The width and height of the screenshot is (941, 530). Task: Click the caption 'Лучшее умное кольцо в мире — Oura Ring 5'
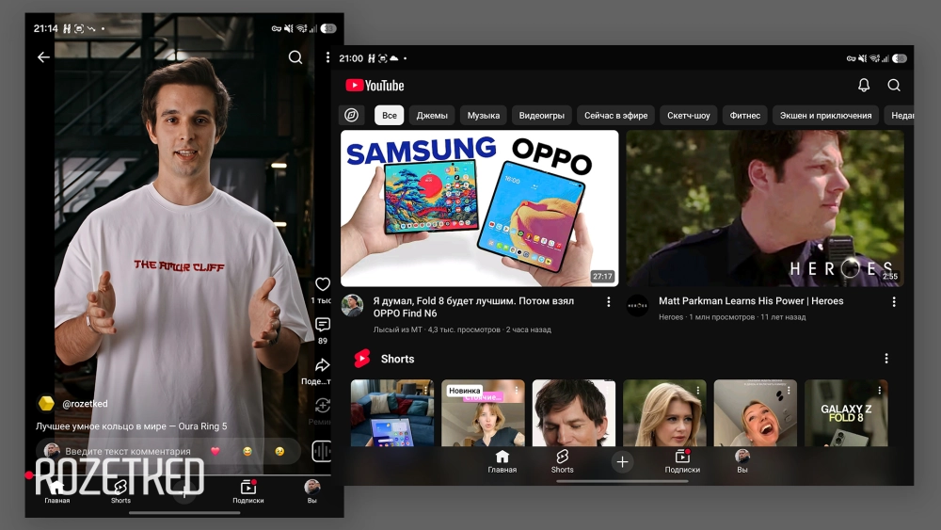coord(132,426)
